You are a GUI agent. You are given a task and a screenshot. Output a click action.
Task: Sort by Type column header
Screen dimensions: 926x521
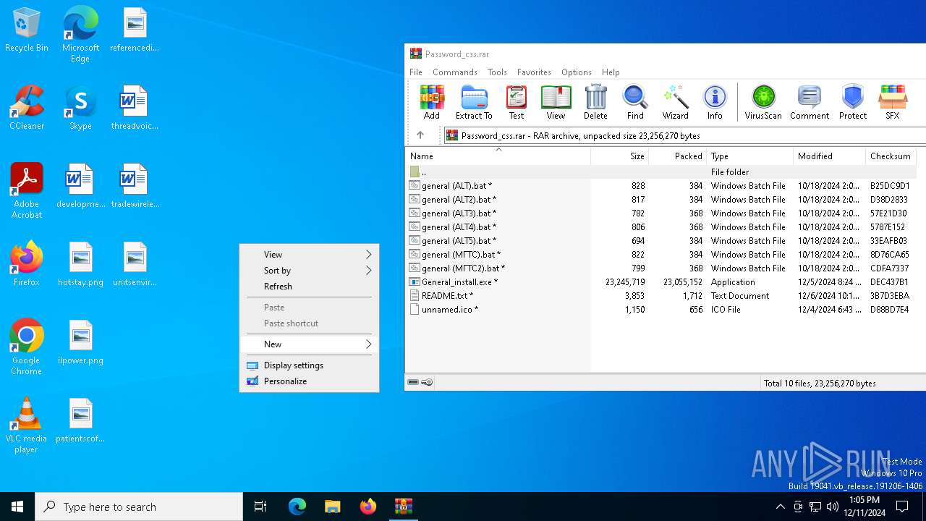[750, 156]
